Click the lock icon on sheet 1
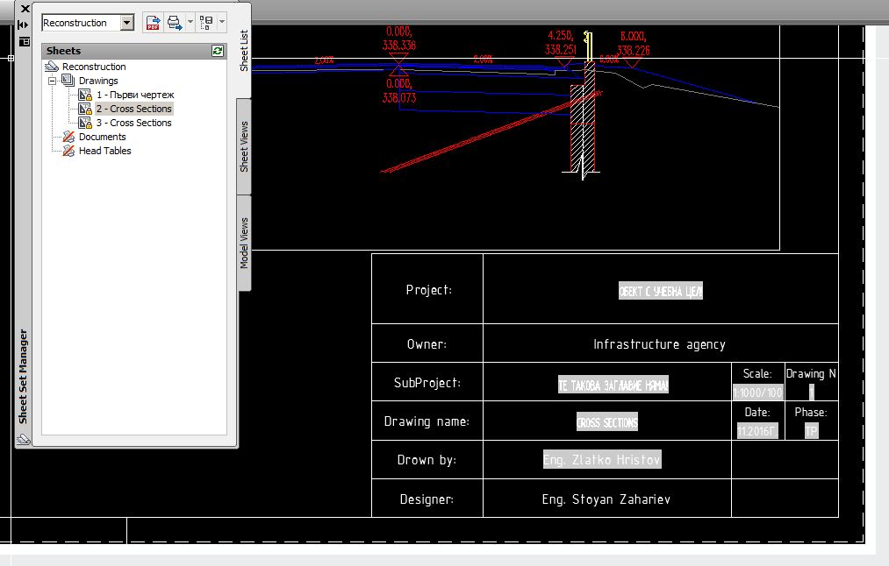The height and width of the screenshot is (566, 889). 89,96
